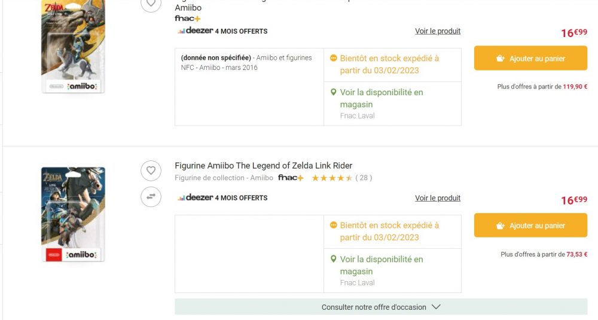
Task: Open the Figurine Amiibo Link Rider title
Action: tap(263, 166)
